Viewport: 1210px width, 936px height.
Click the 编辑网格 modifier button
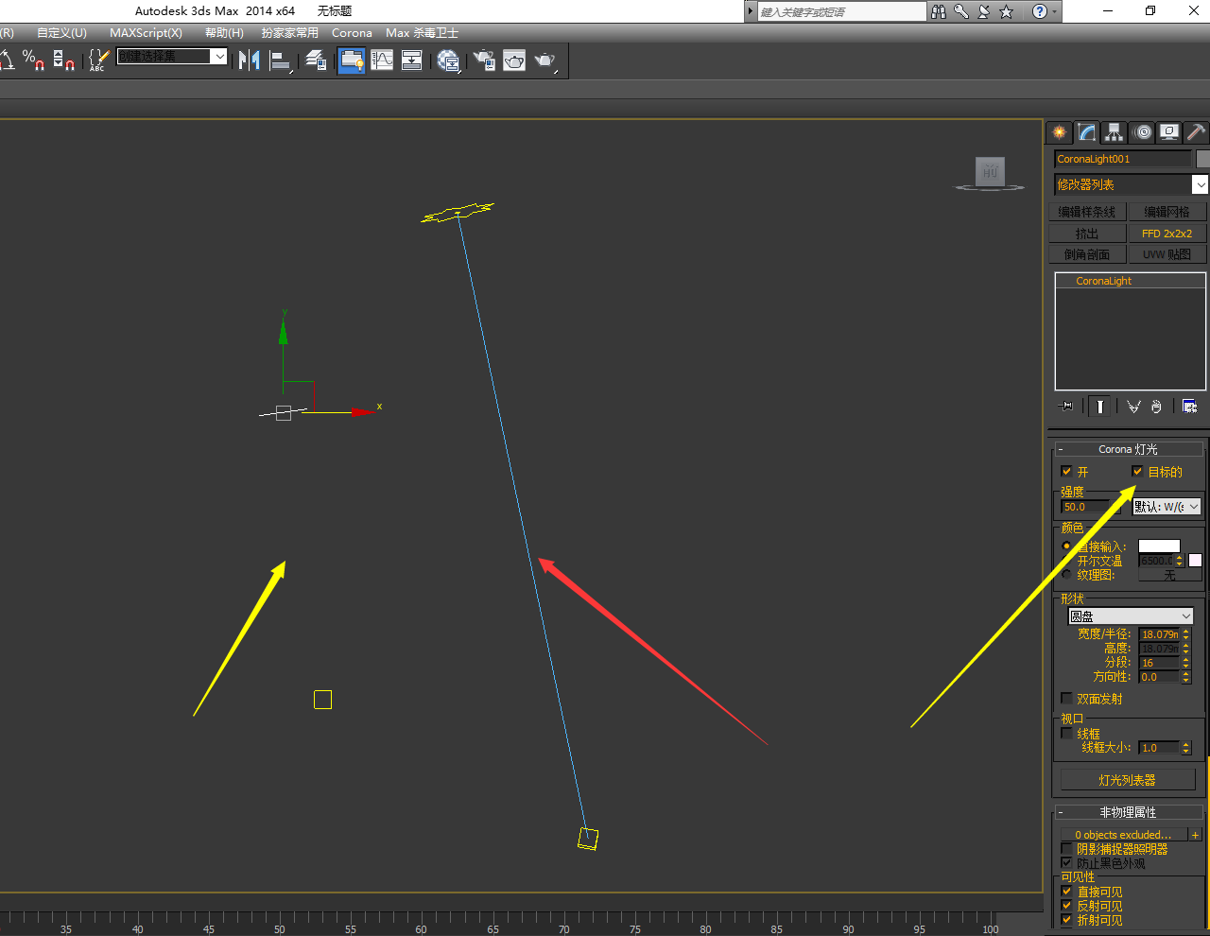(1167, 212)
